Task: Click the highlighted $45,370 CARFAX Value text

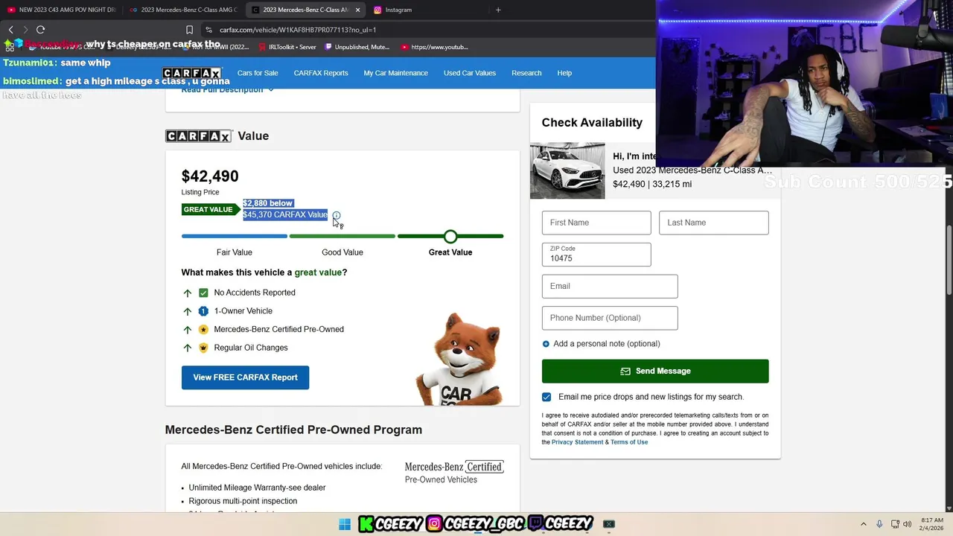Action: click(285, 214)
